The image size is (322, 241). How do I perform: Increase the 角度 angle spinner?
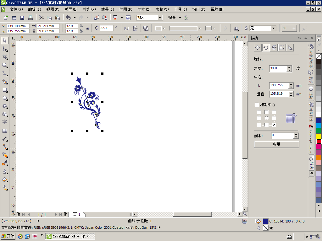pos(289,67)
